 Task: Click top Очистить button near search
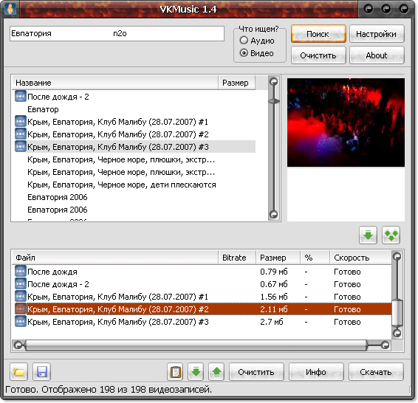pos(318,55)
